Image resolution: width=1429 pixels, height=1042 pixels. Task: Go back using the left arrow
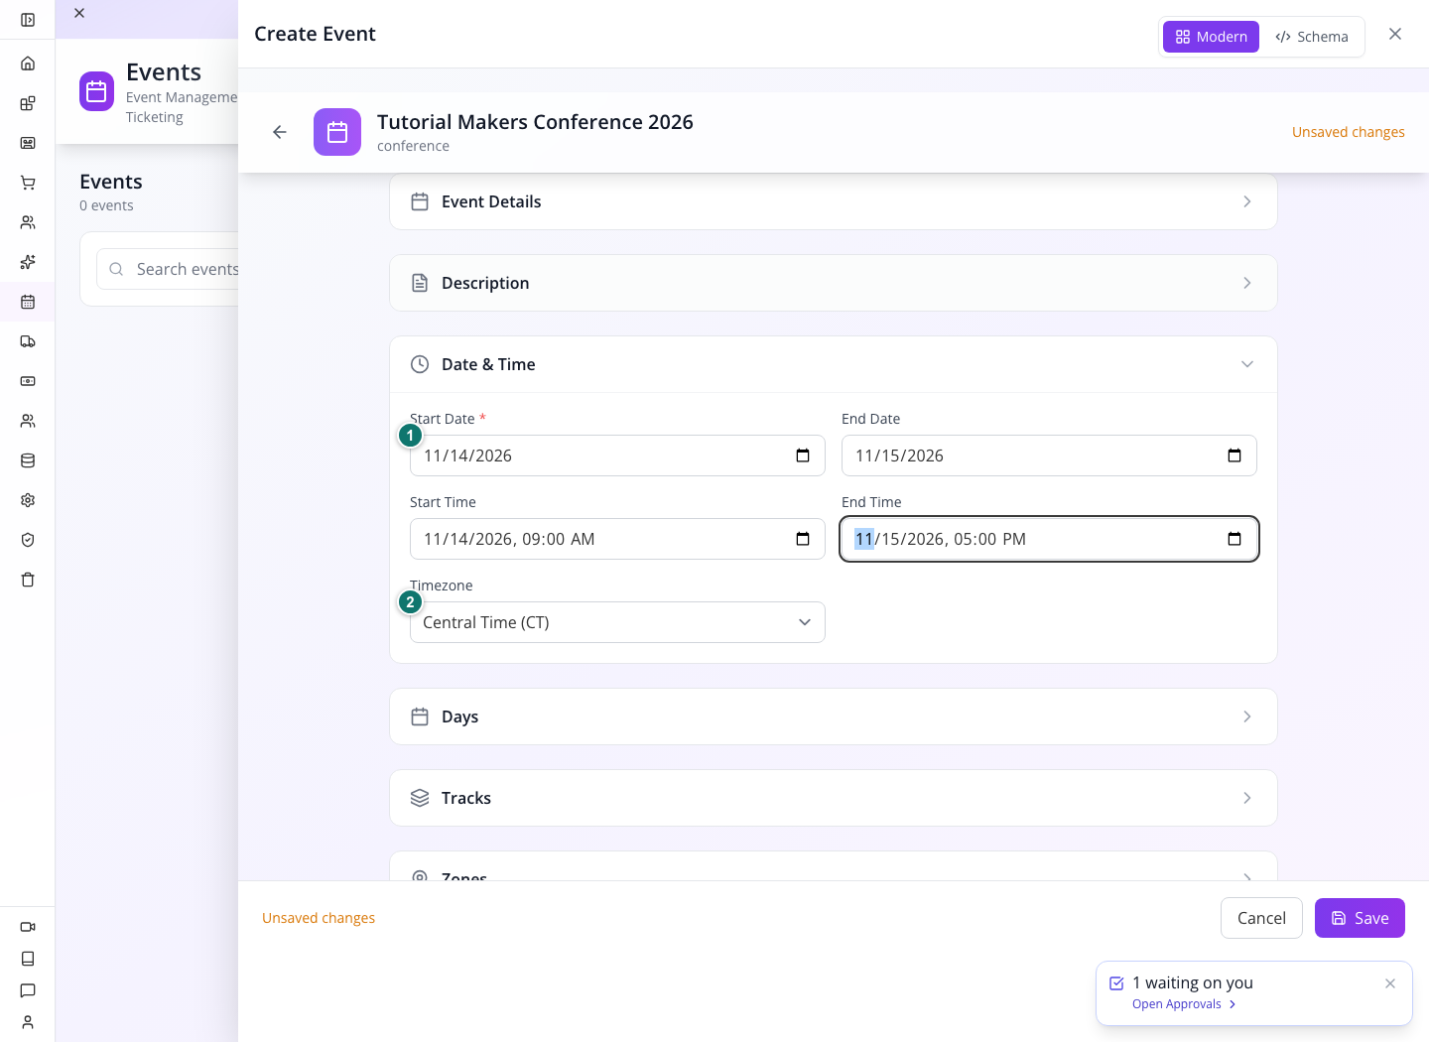click(x=280, y=132)
